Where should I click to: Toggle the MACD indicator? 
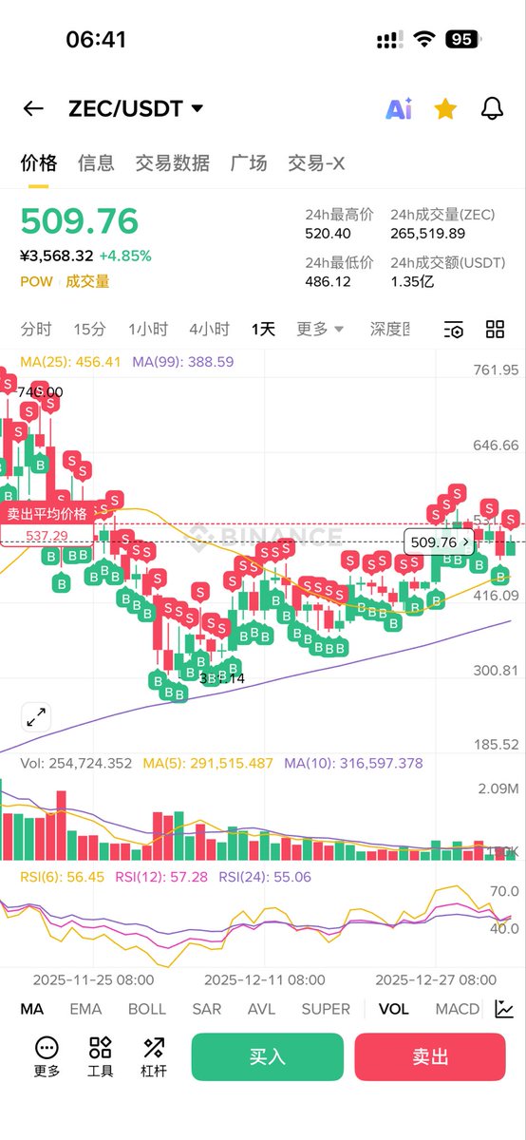click(x=457, y=1009)
